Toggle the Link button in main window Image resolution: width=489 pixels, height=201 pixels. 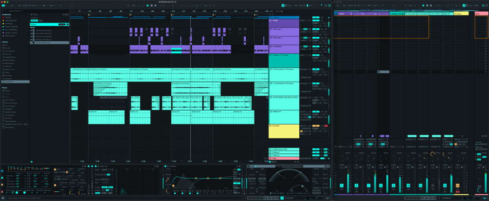click(x=12, y=5)
